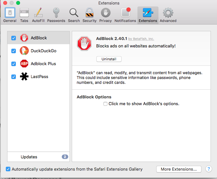
Task: Select the DuckDuckGo extension name
Action: [43, 51]
